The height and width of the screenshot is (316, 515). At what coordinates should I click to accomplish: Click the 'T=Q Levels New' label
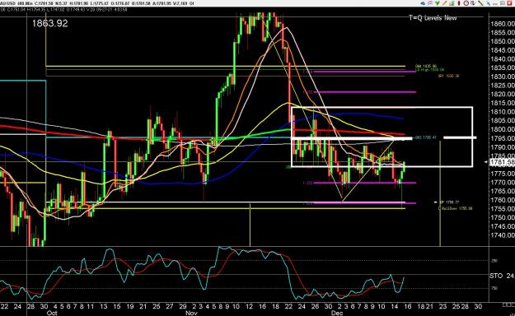(x=433, y=18)
